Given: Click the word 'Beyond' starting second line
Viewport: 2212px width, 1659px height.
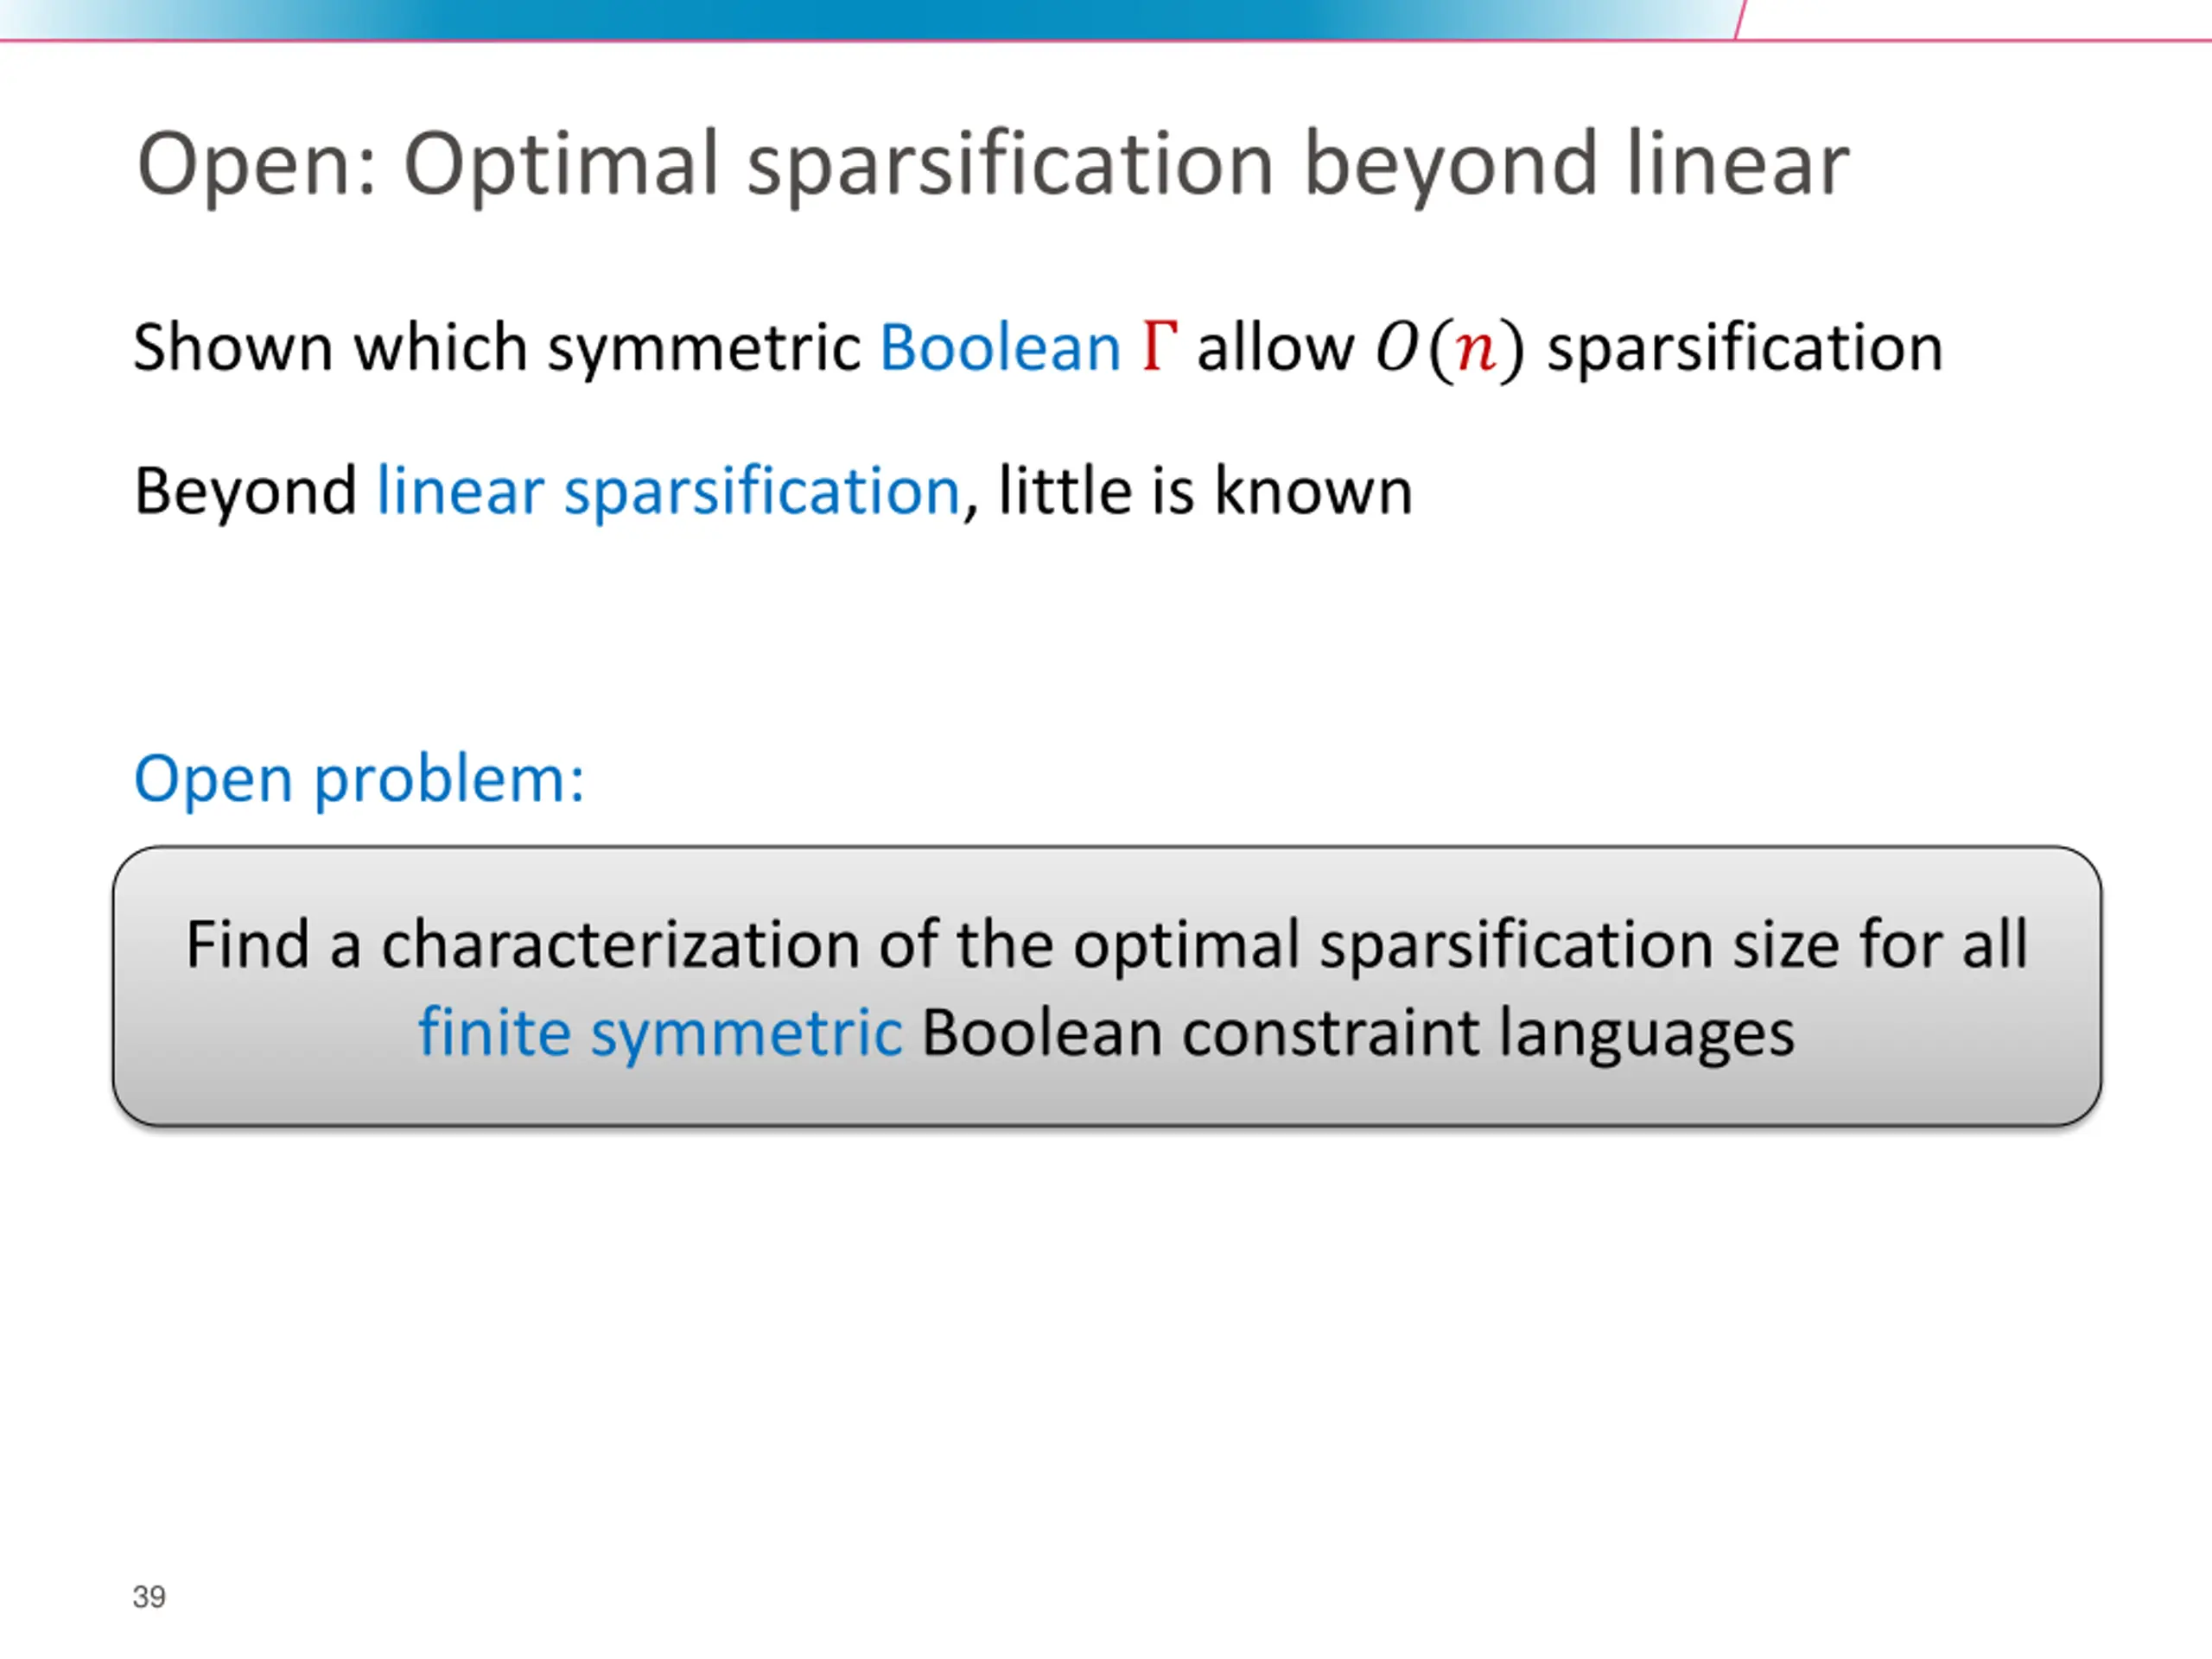Looking at the screenshot, I should coord(245,491).
